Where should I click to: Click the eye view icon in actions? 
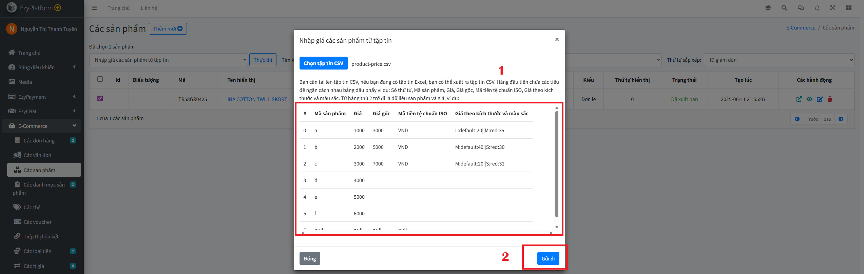809,99
